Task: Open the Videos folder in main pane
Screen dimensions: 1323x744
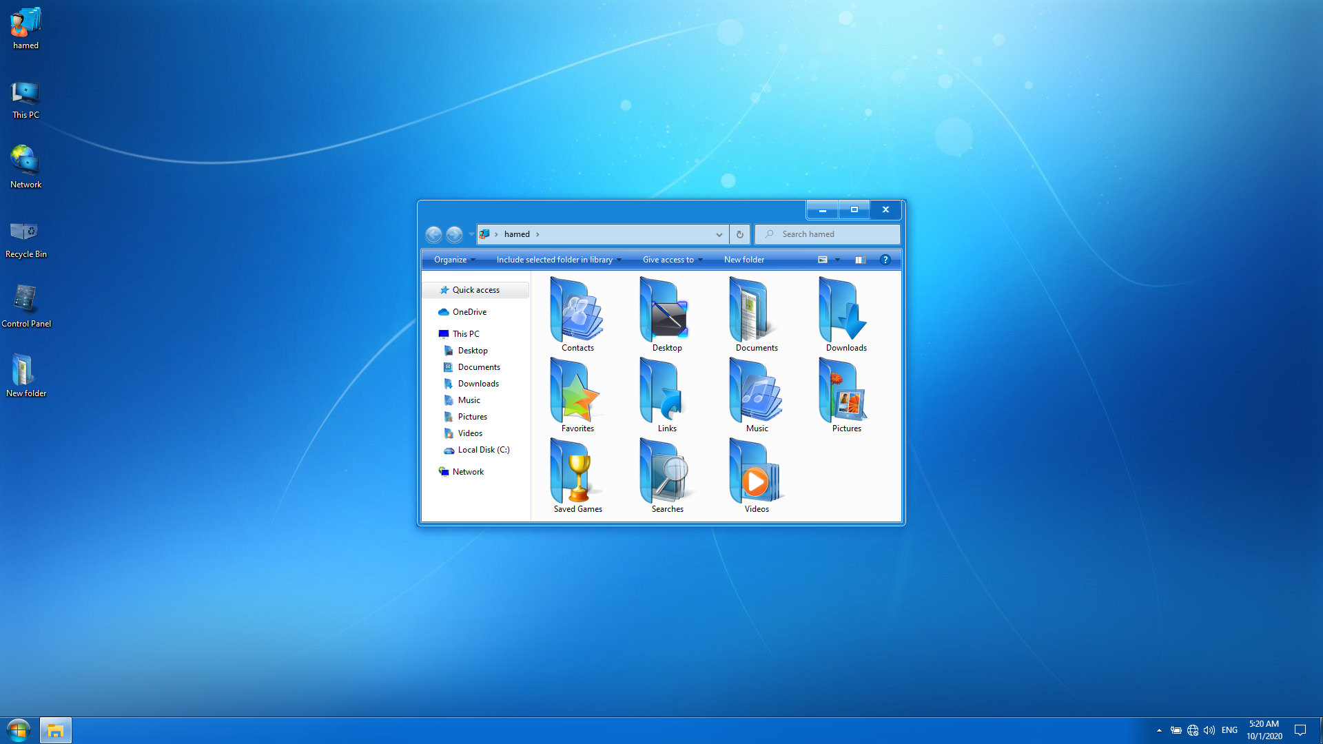Action: pyautogui.click(x=756, y=475)
